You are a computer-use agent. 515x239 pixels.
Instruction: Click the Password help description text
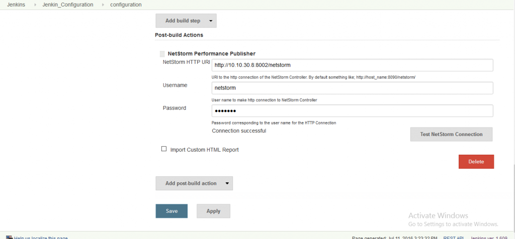[274, 123]
